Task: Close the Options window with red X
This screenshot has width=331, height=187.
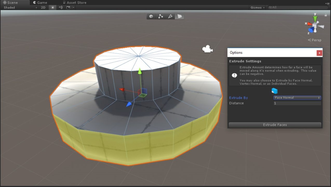Action: pyautogui.click(x=319, y=53)
